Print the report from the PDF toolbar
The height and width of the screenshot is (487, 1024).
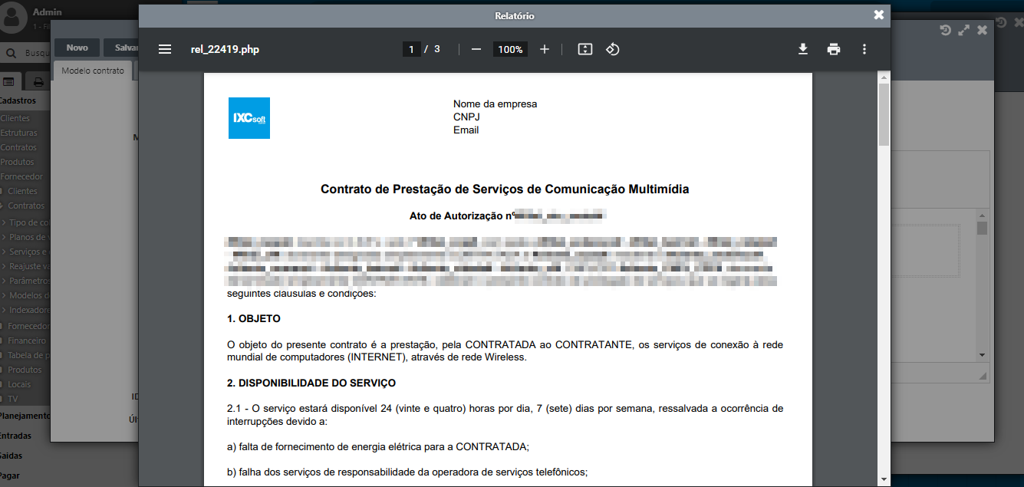[834, 49]
